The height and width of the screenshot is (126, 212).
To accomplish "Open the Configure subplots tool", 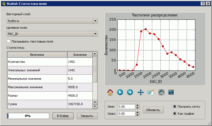I will pyautogui.click(x=161, y=92).
